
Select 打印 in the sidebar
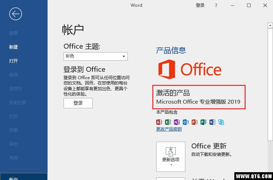pos(13,116)
